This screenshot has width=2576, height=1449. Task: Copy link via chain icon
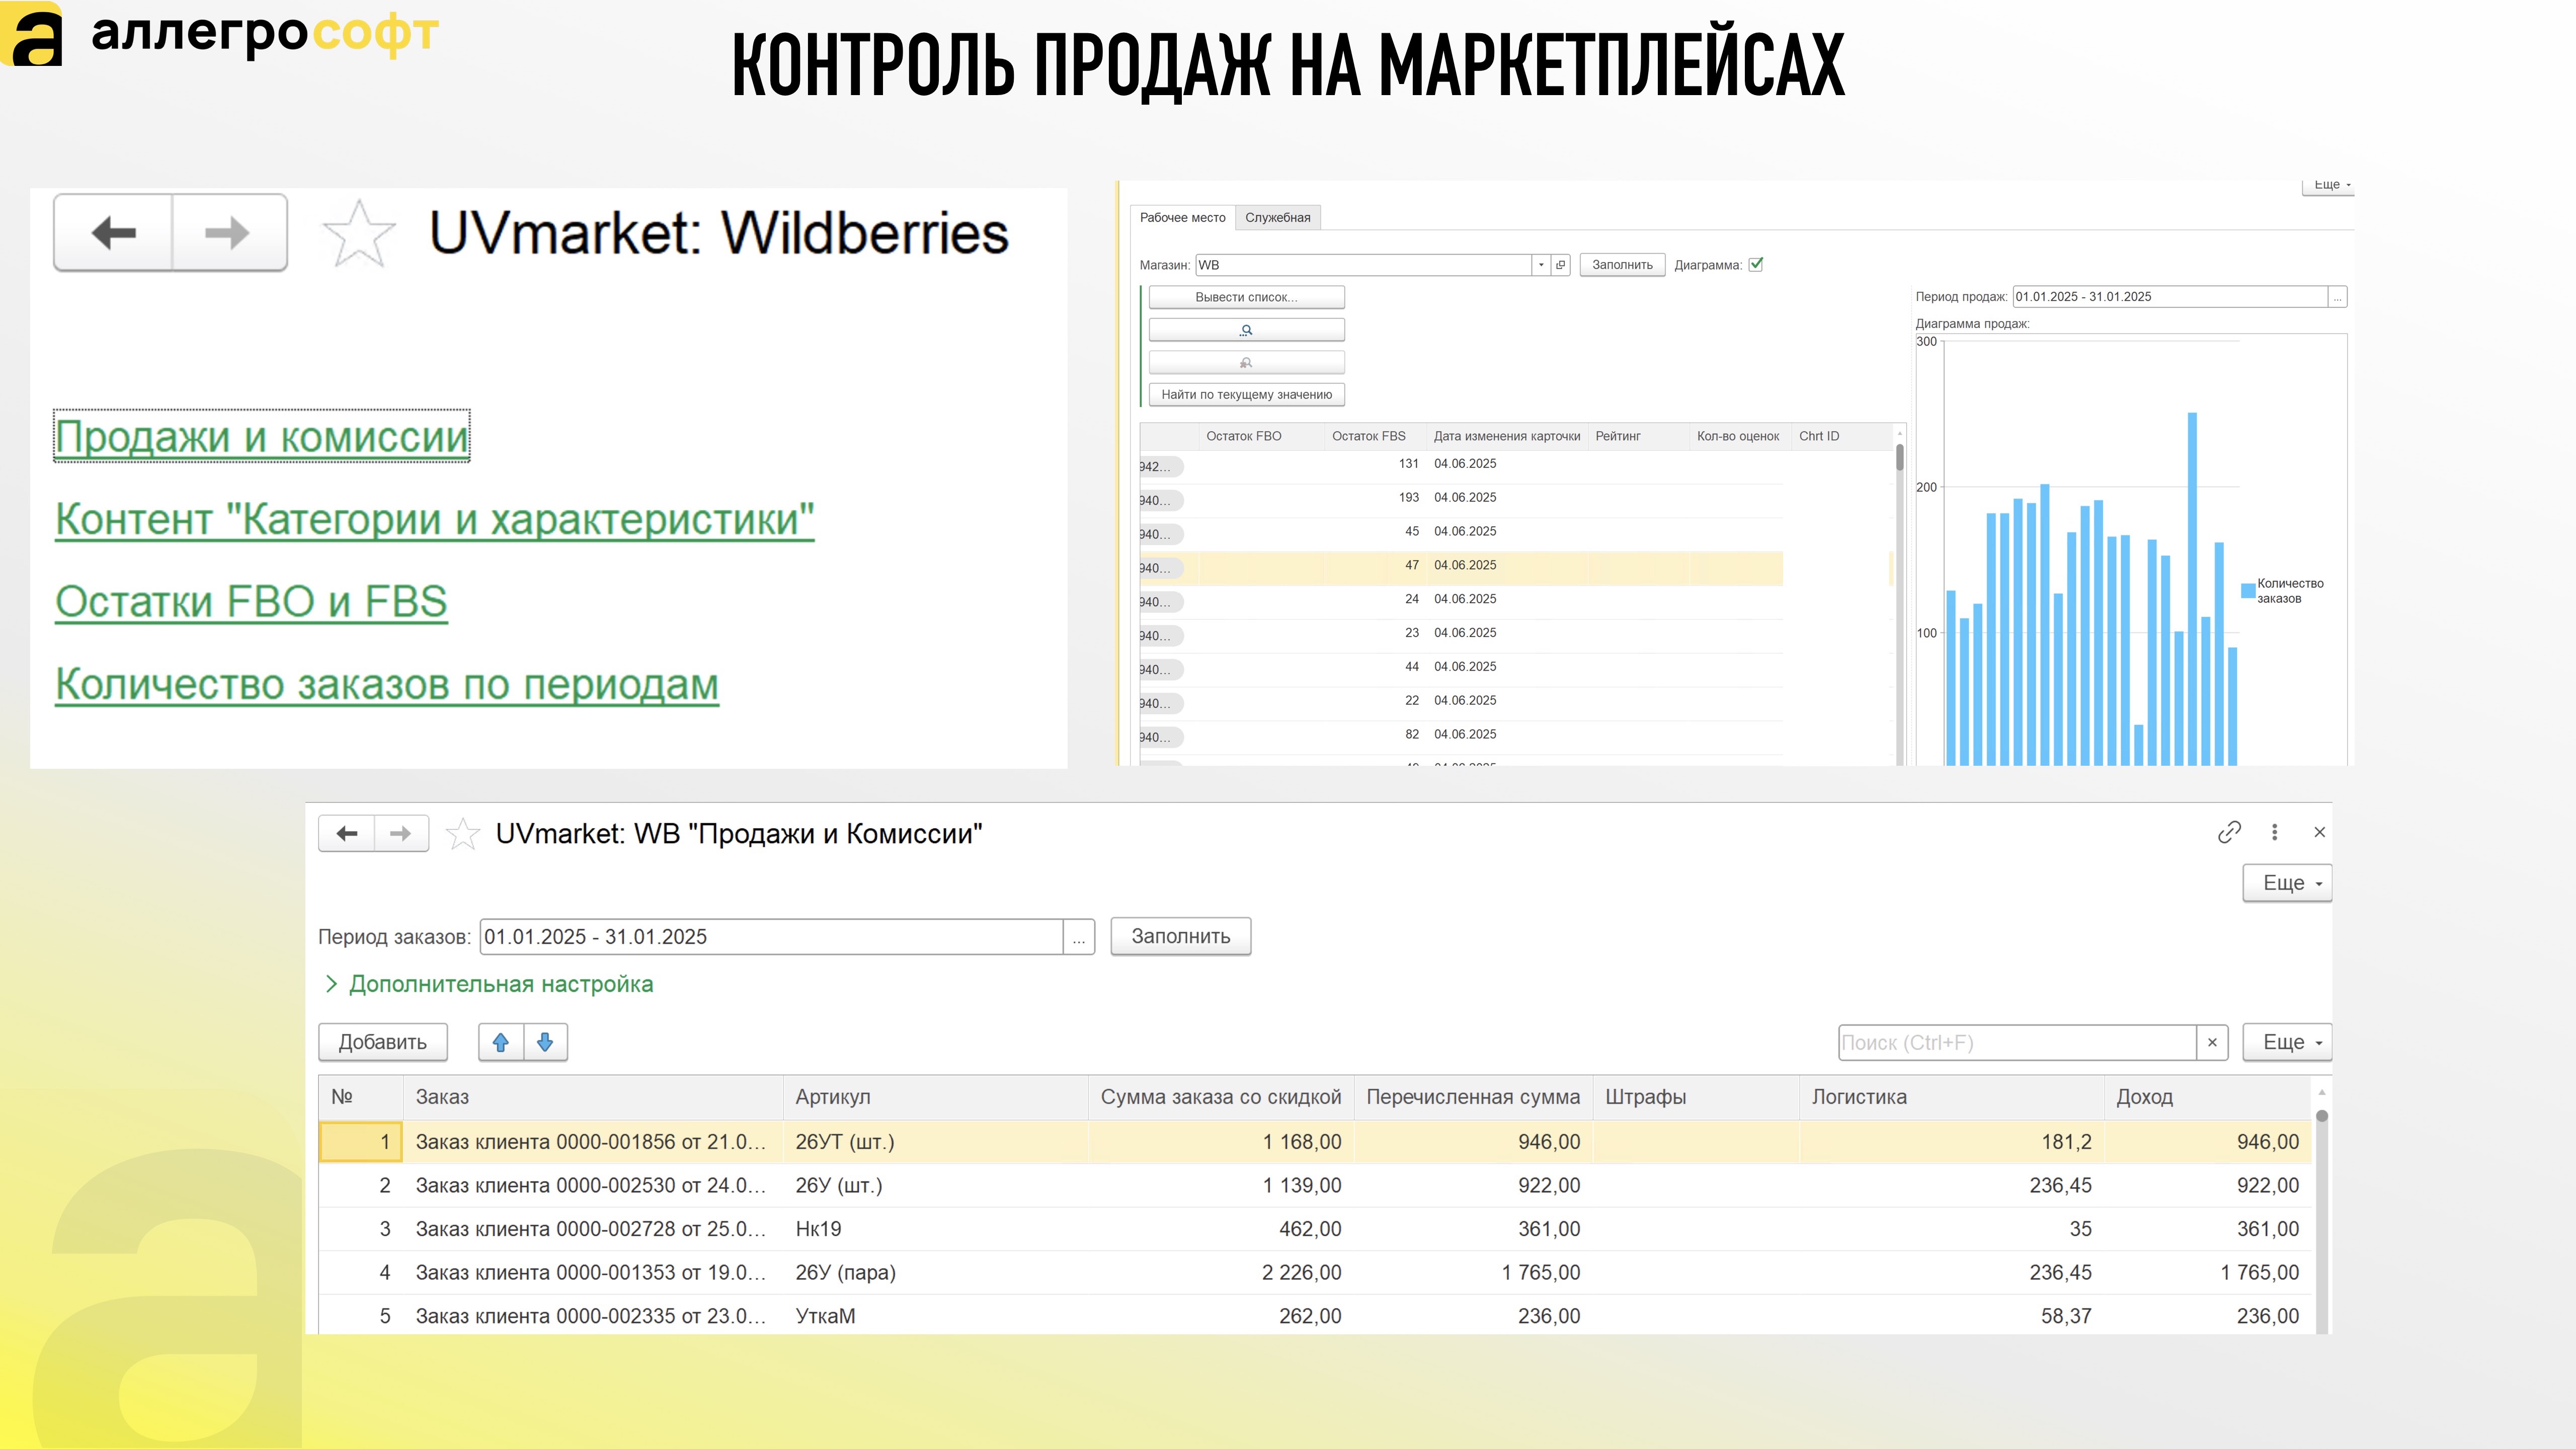(2229, 832)
